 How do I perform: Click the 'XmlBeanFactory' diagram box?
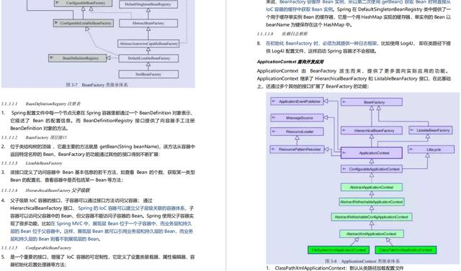point(148,74)
